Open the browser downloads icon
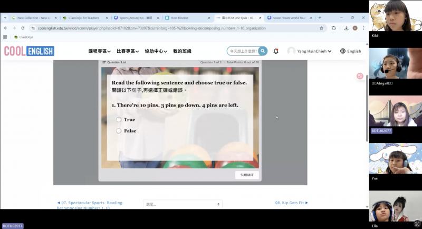This screenshot has height=229, width=422. click(346, 28)
